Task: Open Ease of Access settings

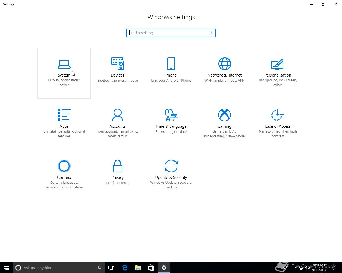Action: click(278, 125)
